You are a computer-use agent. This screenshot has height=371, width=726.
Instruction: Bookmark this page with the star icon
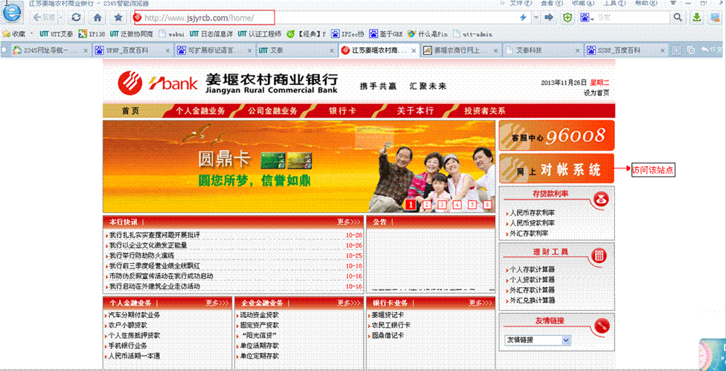click(118, 18)
